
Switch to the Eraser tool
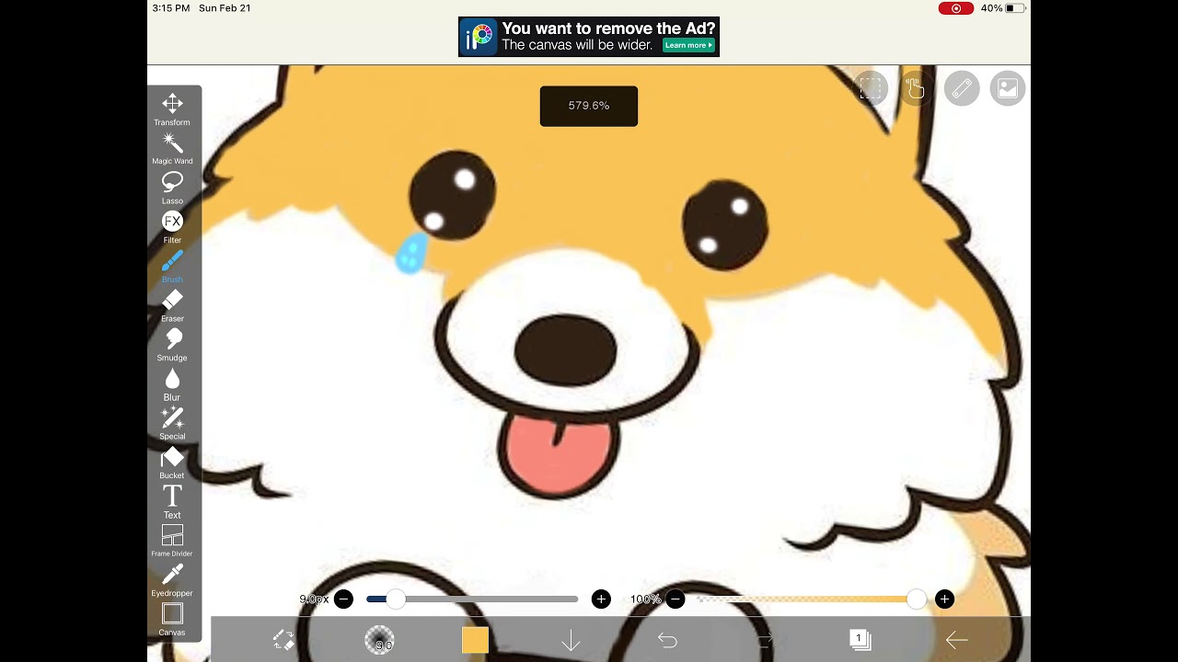pos(172,306)
